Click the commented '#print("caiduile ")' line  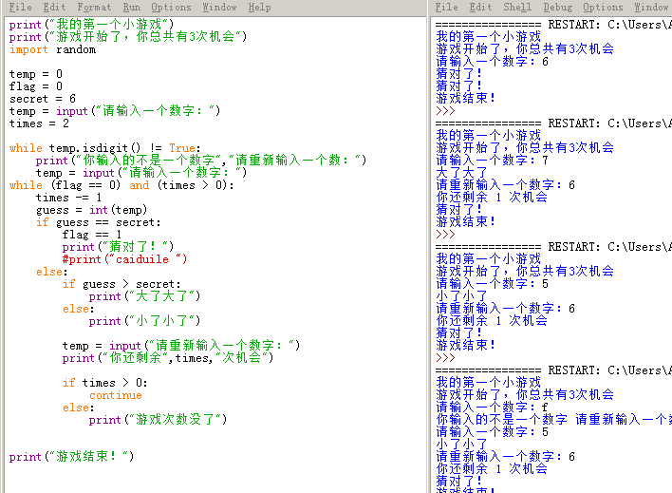(124, 259)
